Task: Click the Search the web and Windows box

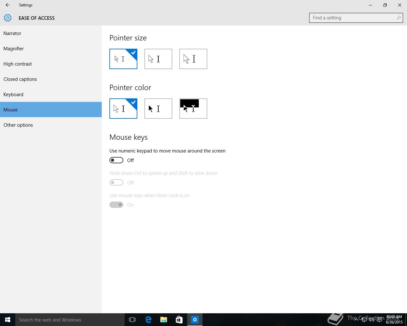Action: pyautogui.click(x=70, y=320)
